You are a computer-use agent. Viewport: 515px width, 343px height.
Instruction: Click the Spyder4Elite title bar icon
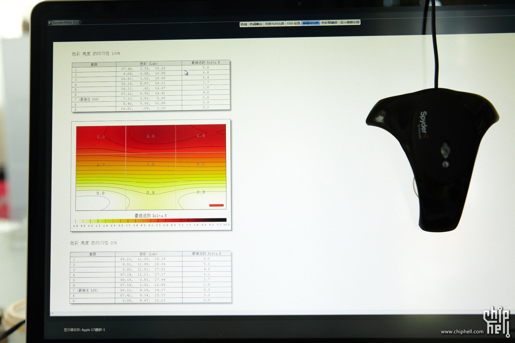(50, 23)
